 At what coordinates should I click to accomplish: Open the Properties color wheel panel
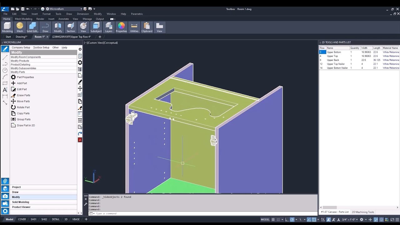point(121,27)
